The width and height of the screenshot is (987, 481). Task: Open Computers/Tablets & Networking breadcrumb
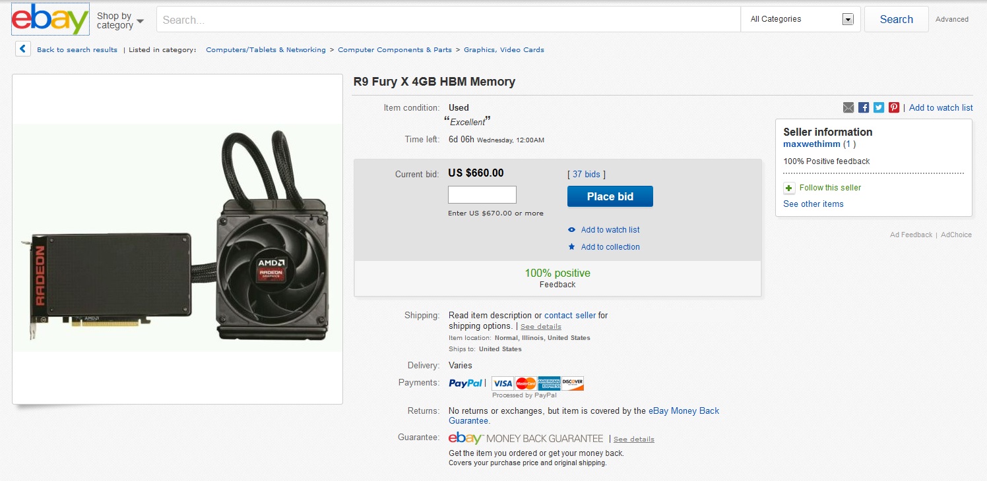click(x=266, y=50)
